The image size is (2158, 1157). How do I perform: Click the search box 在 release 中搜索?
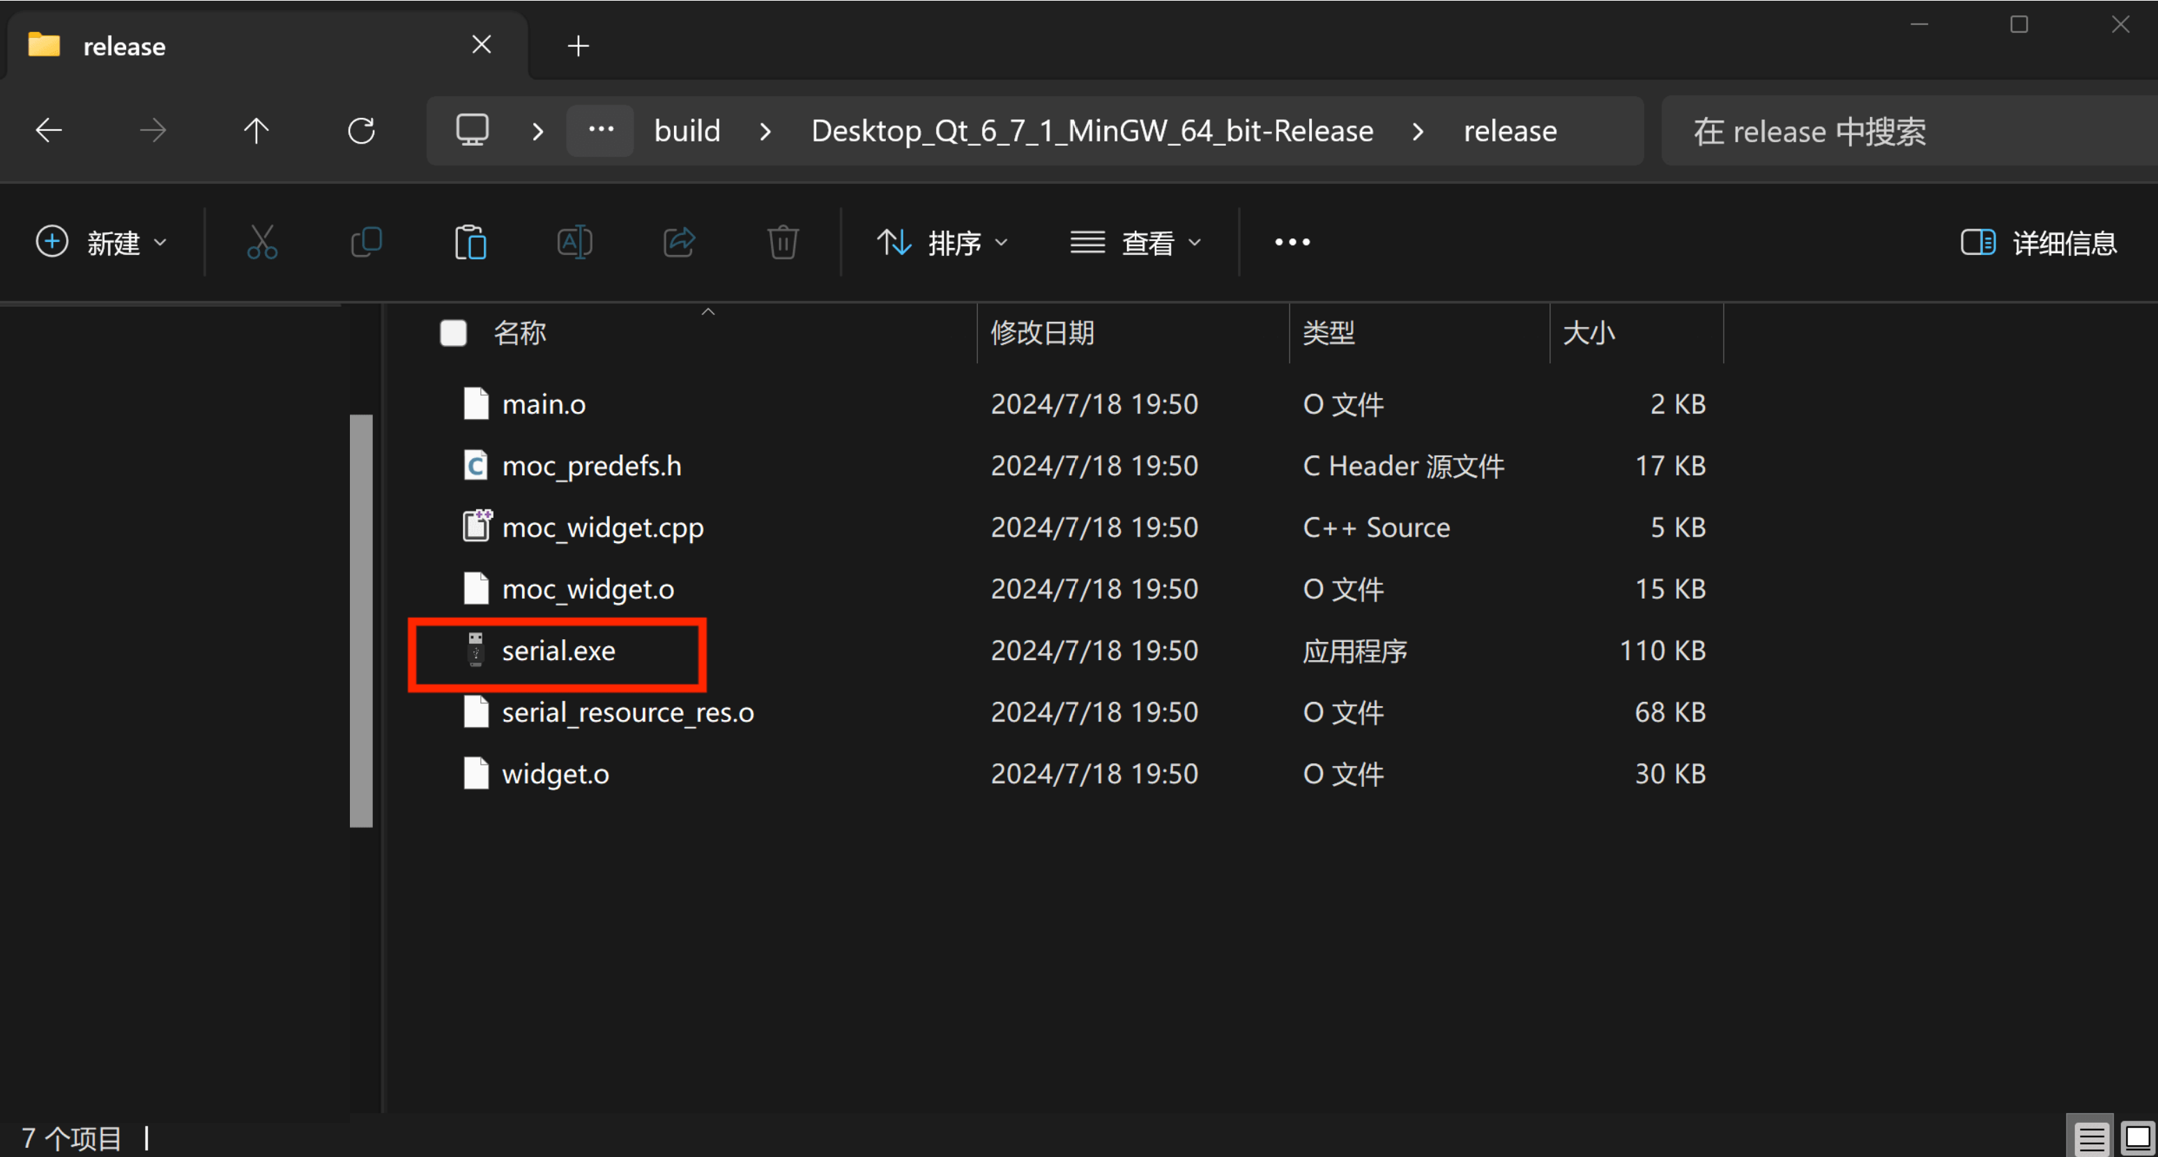pos(1809,131)
